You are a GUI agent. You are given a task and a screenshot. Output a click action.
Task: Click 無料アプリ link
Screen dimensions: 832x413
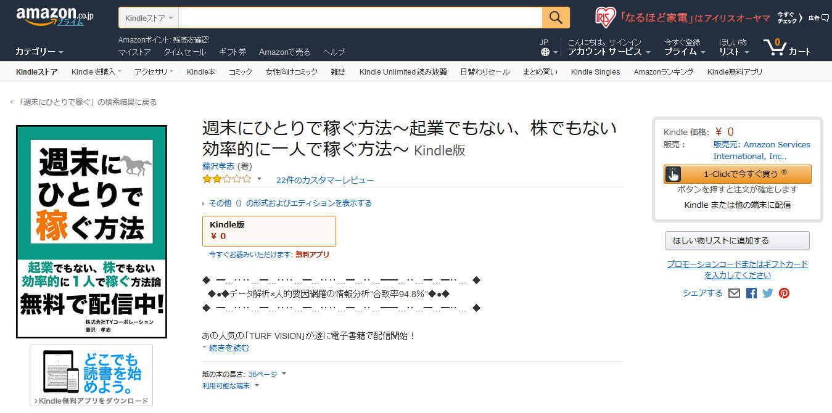tap(312, 254)
